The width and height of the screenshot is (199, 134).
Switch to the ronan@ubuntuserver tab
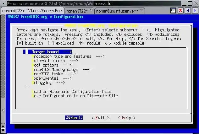(x=119, y=11)
